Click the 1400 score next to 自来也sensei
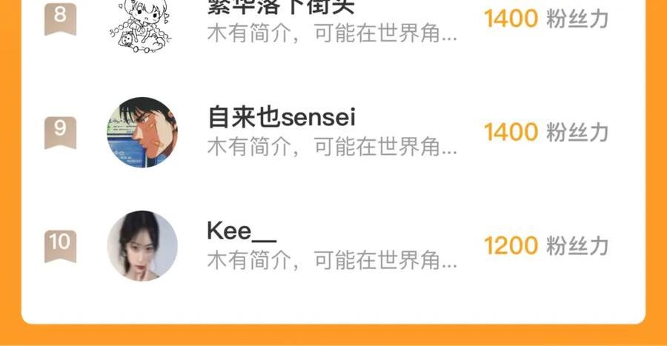This screenshot has width=667, height=346. [511, 132]
